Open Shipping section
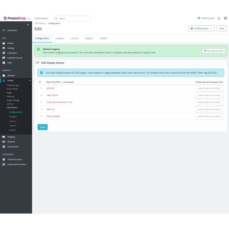The image size is (229, 229). click(11, 137)
